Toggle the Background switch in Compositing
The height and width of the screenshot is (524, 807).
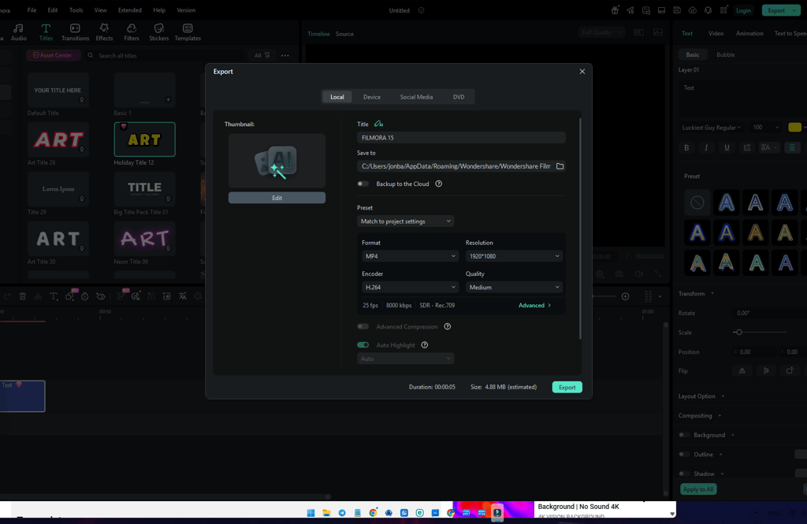click(x=684, y=435)
